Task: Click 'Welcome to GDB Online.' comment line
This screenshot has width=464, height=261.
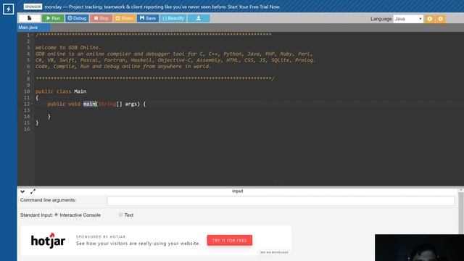Action: point(68,48)
